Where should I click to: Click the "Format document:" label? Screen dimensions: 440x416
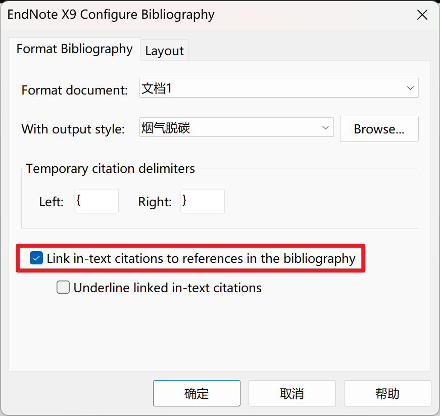click(x=75, y=90)
